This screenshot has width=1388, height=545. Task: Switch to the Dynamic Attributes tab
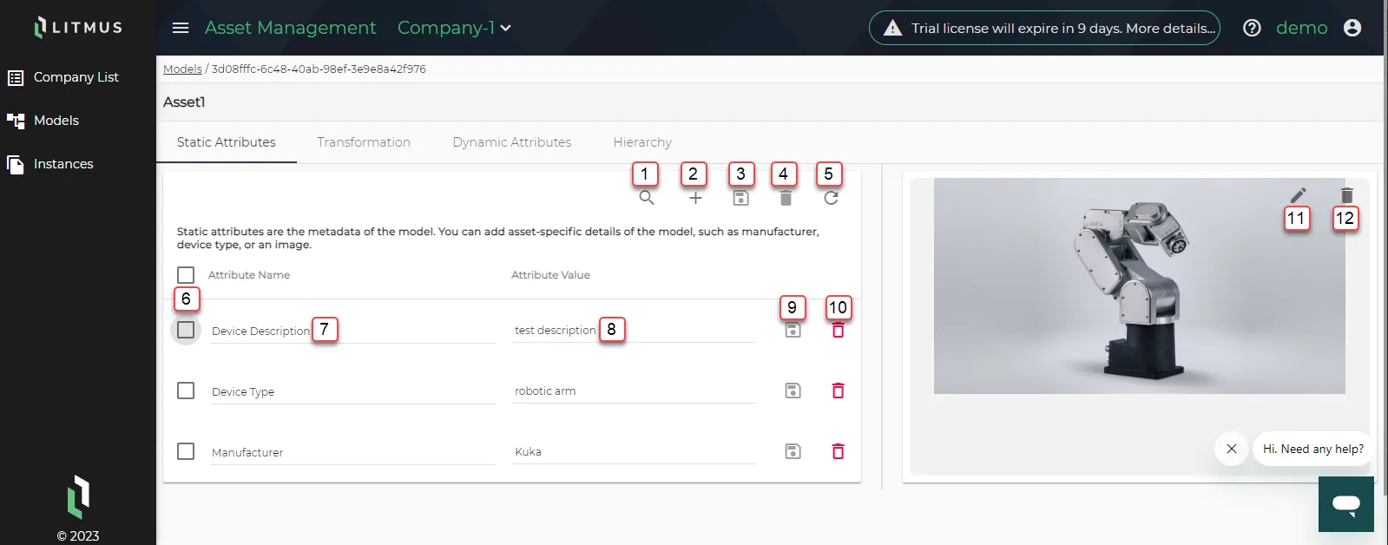point(512,142)
